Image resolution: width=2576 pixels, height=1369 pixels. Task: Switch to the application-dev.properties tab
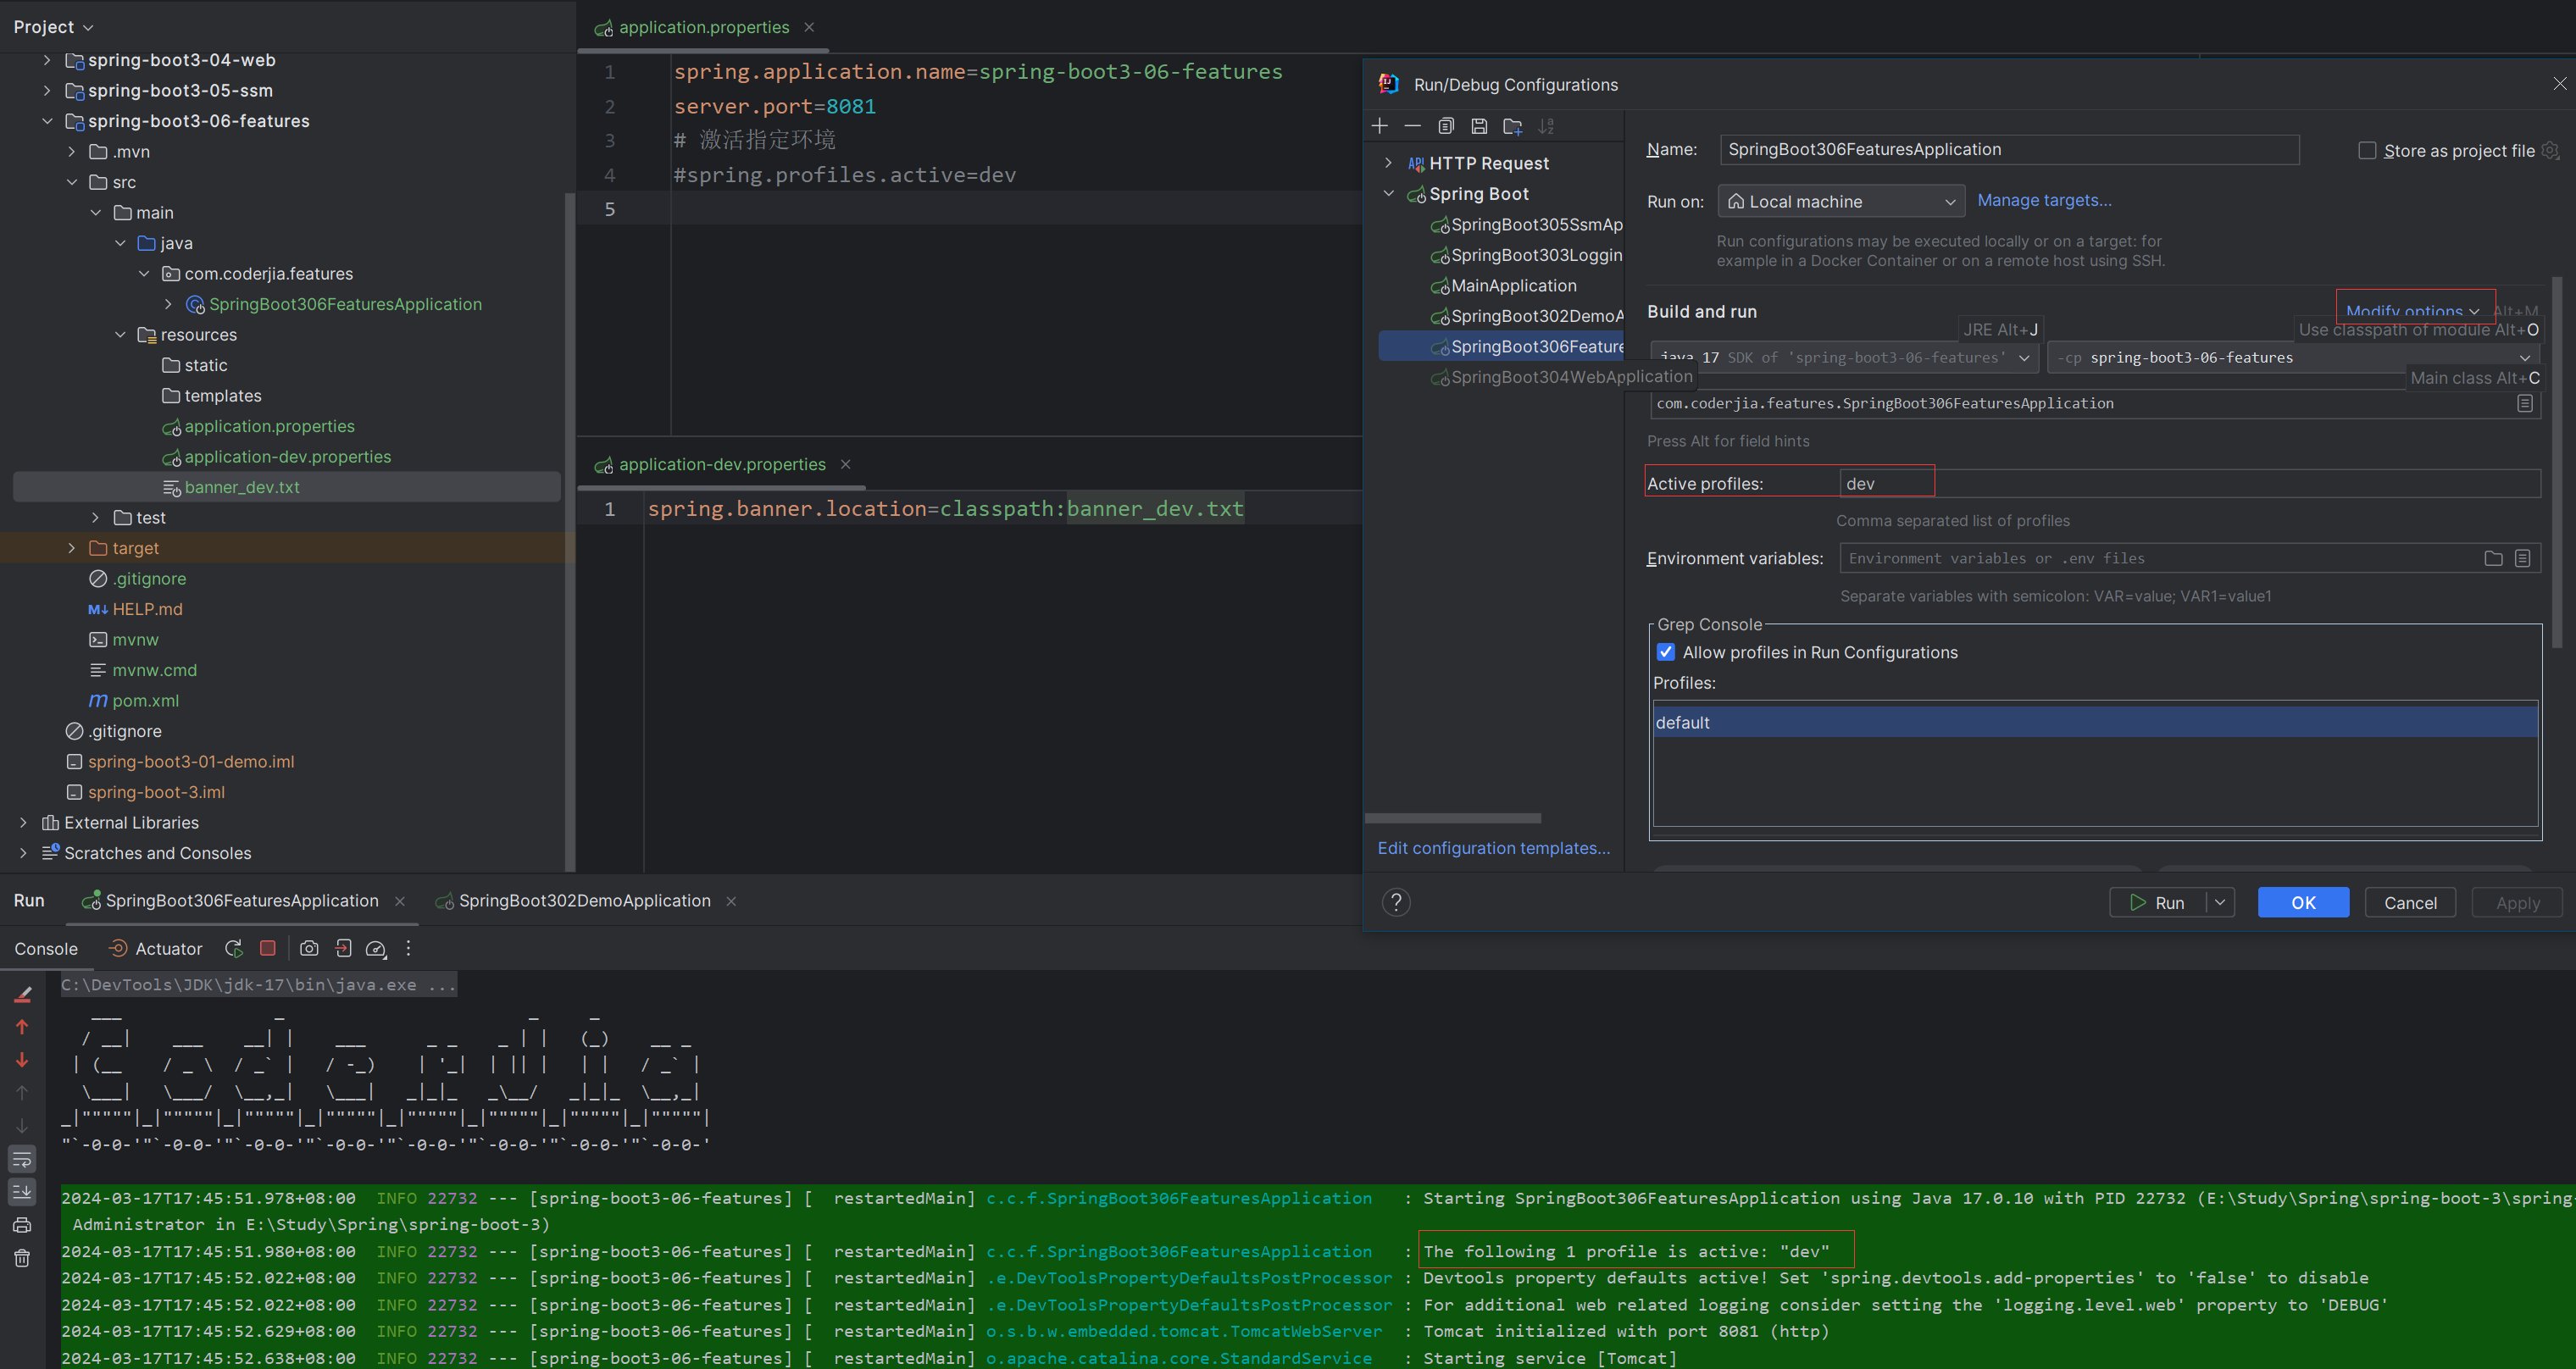722,464
